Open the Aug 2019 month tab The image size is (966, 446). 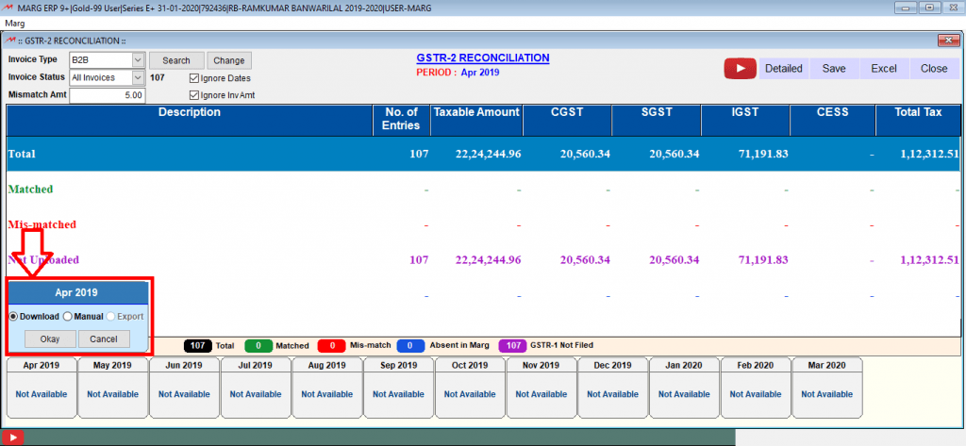327,387
